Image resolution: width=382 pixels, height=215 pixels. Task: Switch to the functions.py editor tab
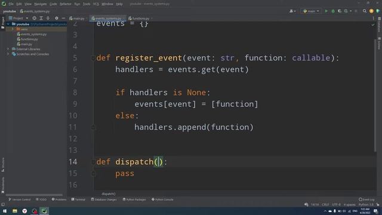point(139,19)
